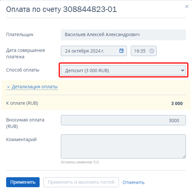Expand the Детализация оплаты section
The image size is (192, 193).
(34, 87)
